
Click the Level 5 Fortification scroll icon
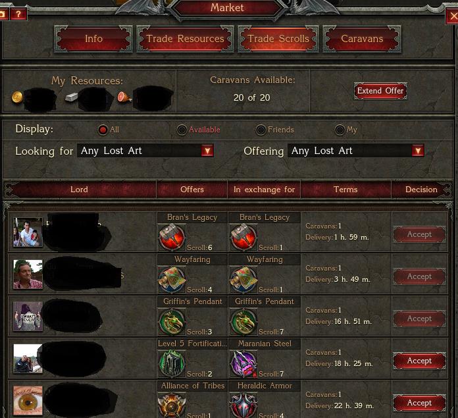[172, 363]
